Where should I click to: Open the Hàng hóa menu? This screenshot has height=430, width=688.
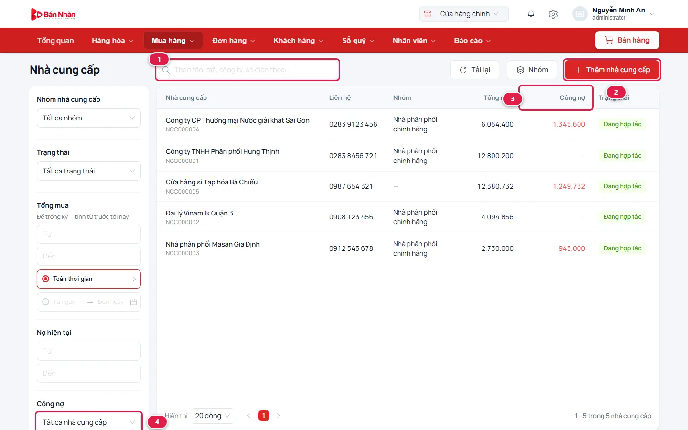point(113,41)
